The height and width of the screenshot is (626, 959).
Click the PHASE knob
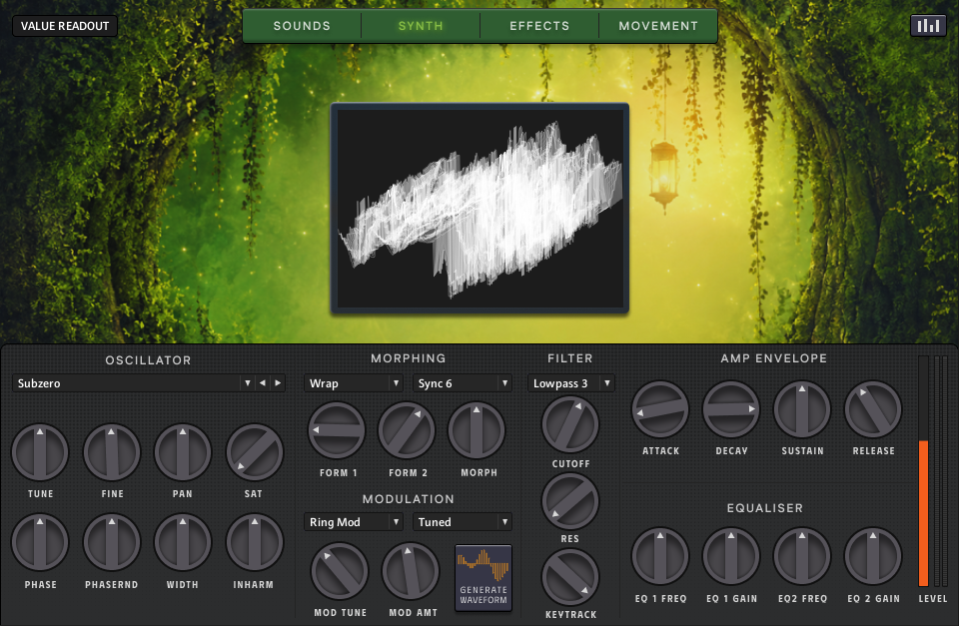40,542
